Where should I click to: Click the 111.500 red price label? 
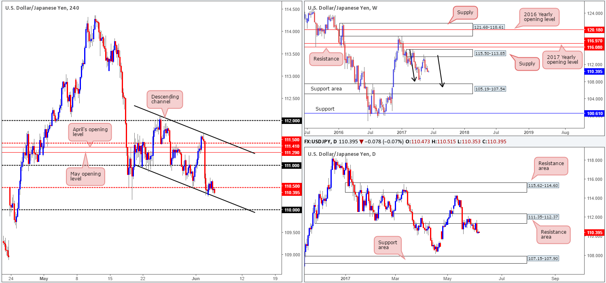[291, 139]
